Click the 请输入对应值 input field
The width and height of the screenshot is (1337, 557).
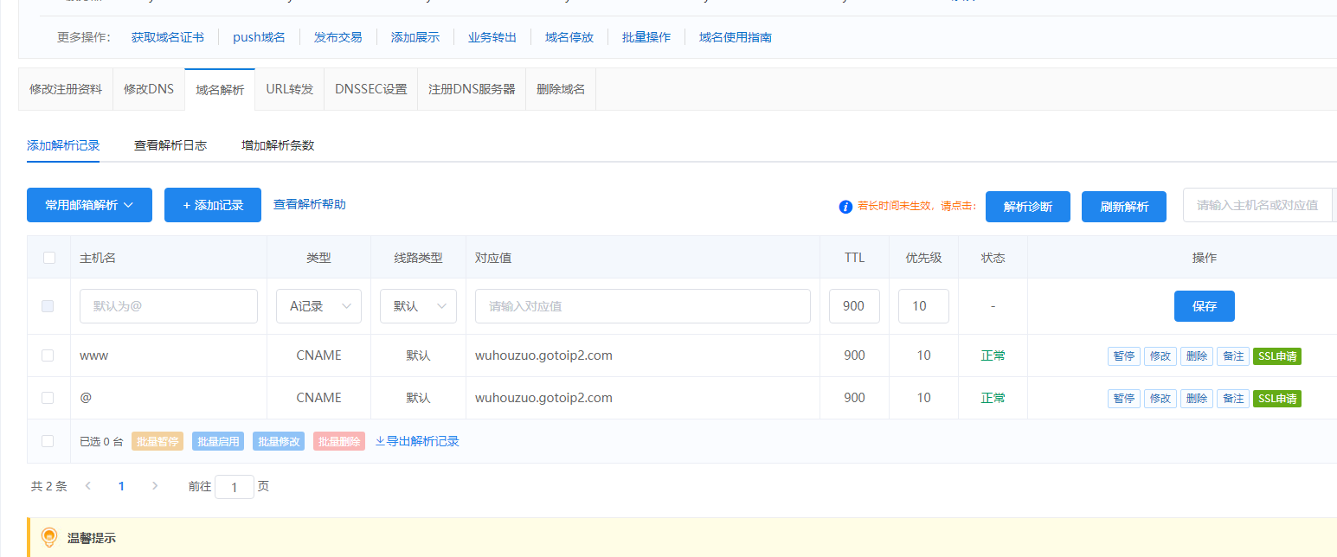(x=642, y=306)
